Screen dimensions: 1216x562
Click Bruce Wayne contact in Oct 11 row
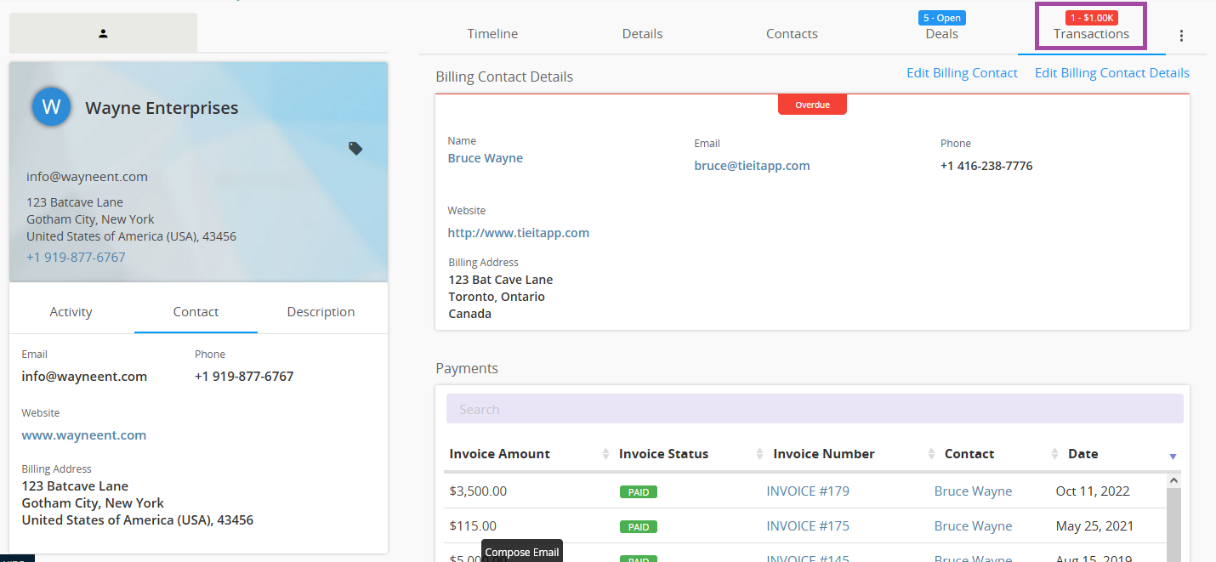973,491
